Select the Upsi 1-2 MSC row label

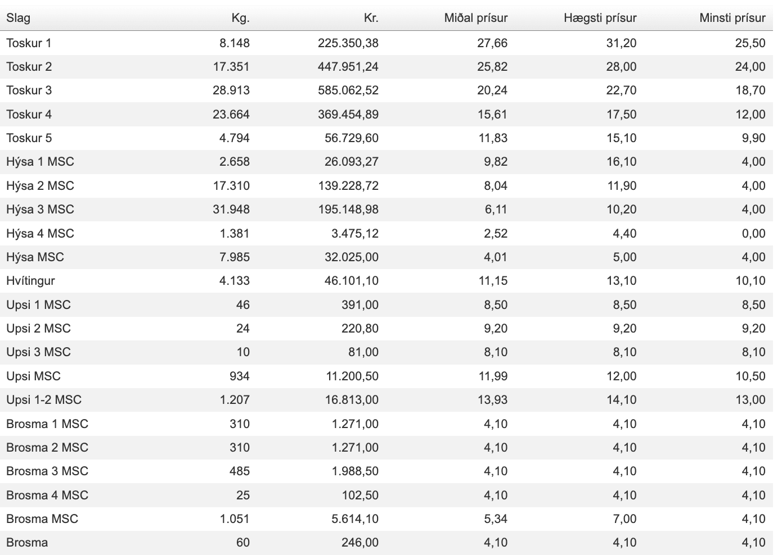point(44,400)
